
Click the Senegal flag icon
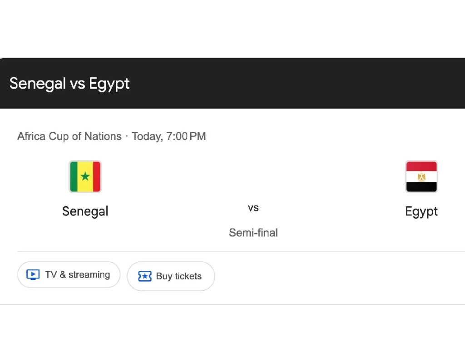click(85, 176)
